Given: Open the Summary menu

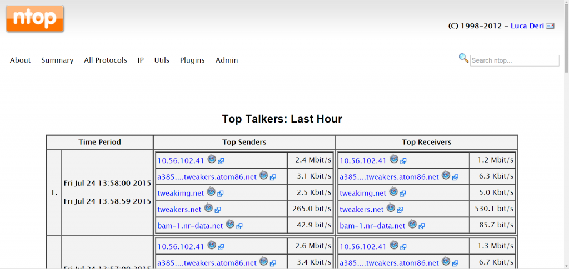Looking at the screenshot, I should pos(57,60).
